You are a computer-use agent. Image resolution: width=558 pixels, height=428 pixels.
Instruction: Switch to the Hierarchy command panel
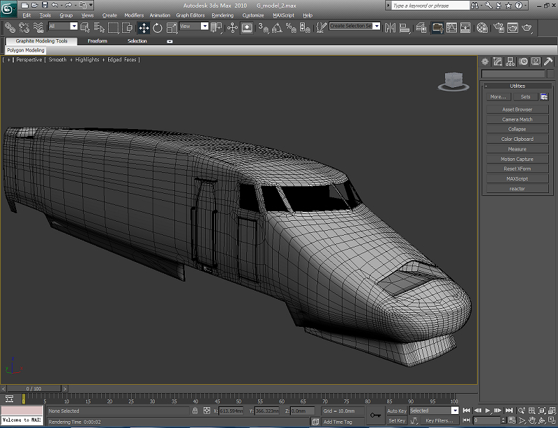pyautogui.click(x=511, y=61)
